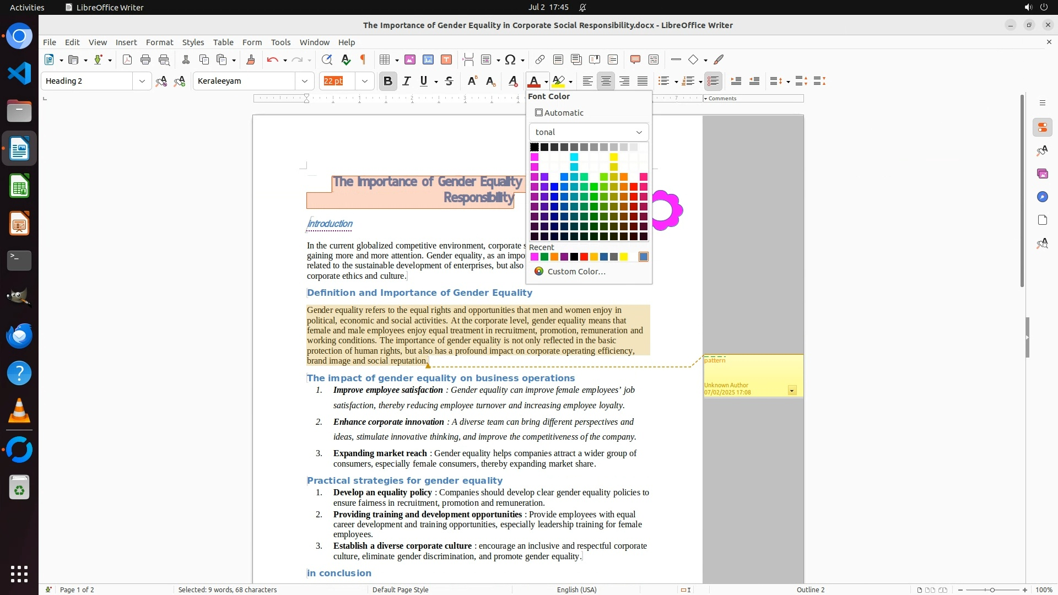Open the font size dropdown arrow
This screenshot has width=1058, height=595.
[364, 81]
